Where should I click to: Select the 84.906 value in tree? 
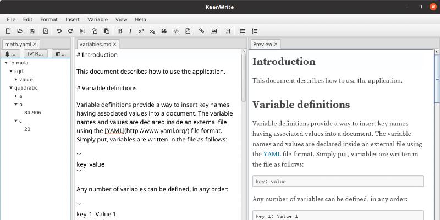32,113
